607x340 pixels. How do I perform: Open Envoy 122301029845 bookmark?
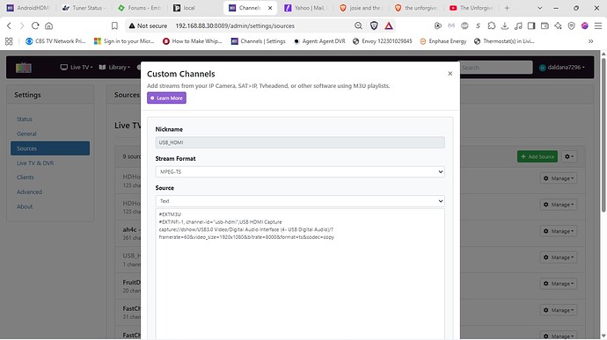pyautogui.click(x=383, y=41)
